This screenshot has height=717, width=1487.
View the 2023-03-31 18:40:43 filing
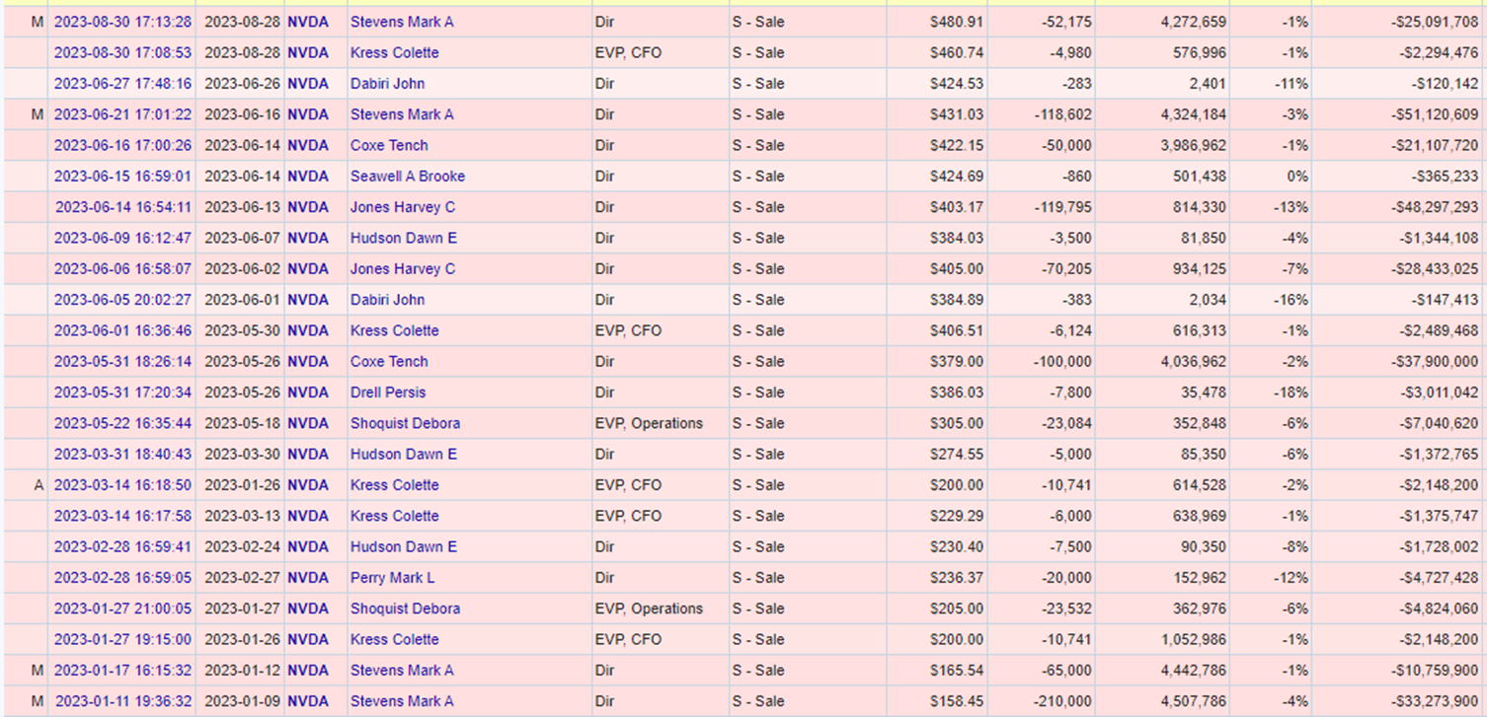click(122, 454)
